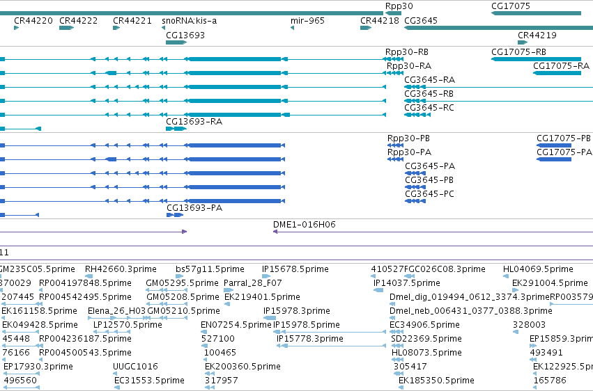Click RP004236187.5prime EST label
Screen dimensions: 593x391
(x=85, y=340)
